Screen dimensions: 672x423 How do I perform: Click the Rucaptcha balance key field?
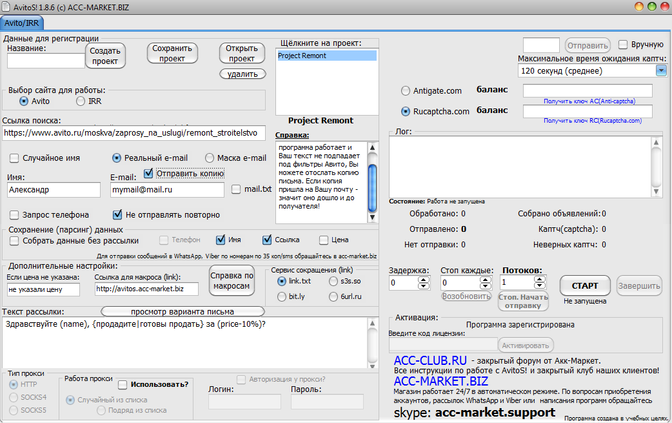pyautogui.click(x=588, y=111)
